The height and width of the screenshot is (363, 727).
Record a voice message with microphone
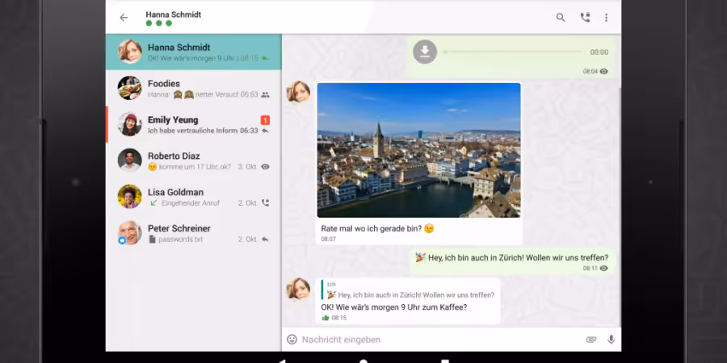coord(611,340)
